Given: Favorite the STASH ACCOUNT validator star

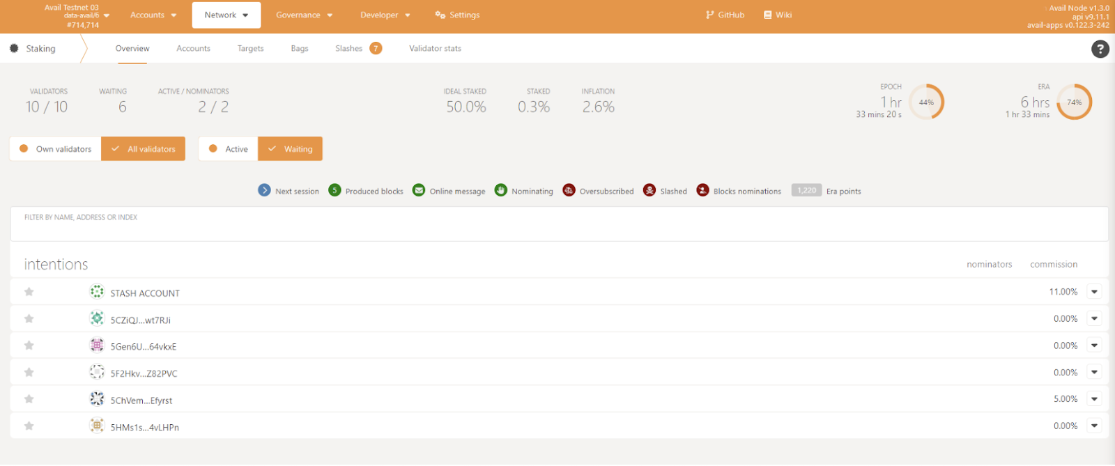Looking at the screenshot, I should pyautogui.click(x=29, y=292).
